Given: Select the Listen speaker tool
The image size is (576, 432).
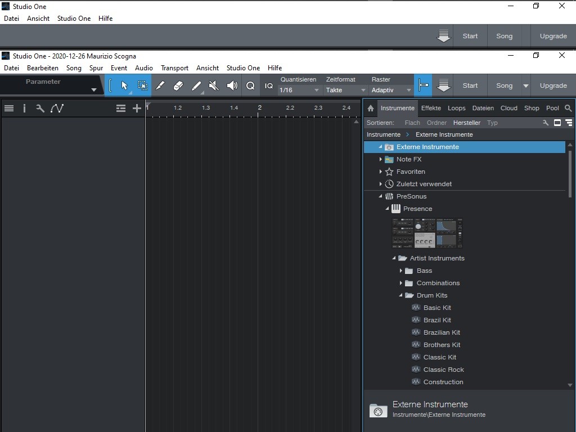Looking at the screenshot, I should click(232, 85).
